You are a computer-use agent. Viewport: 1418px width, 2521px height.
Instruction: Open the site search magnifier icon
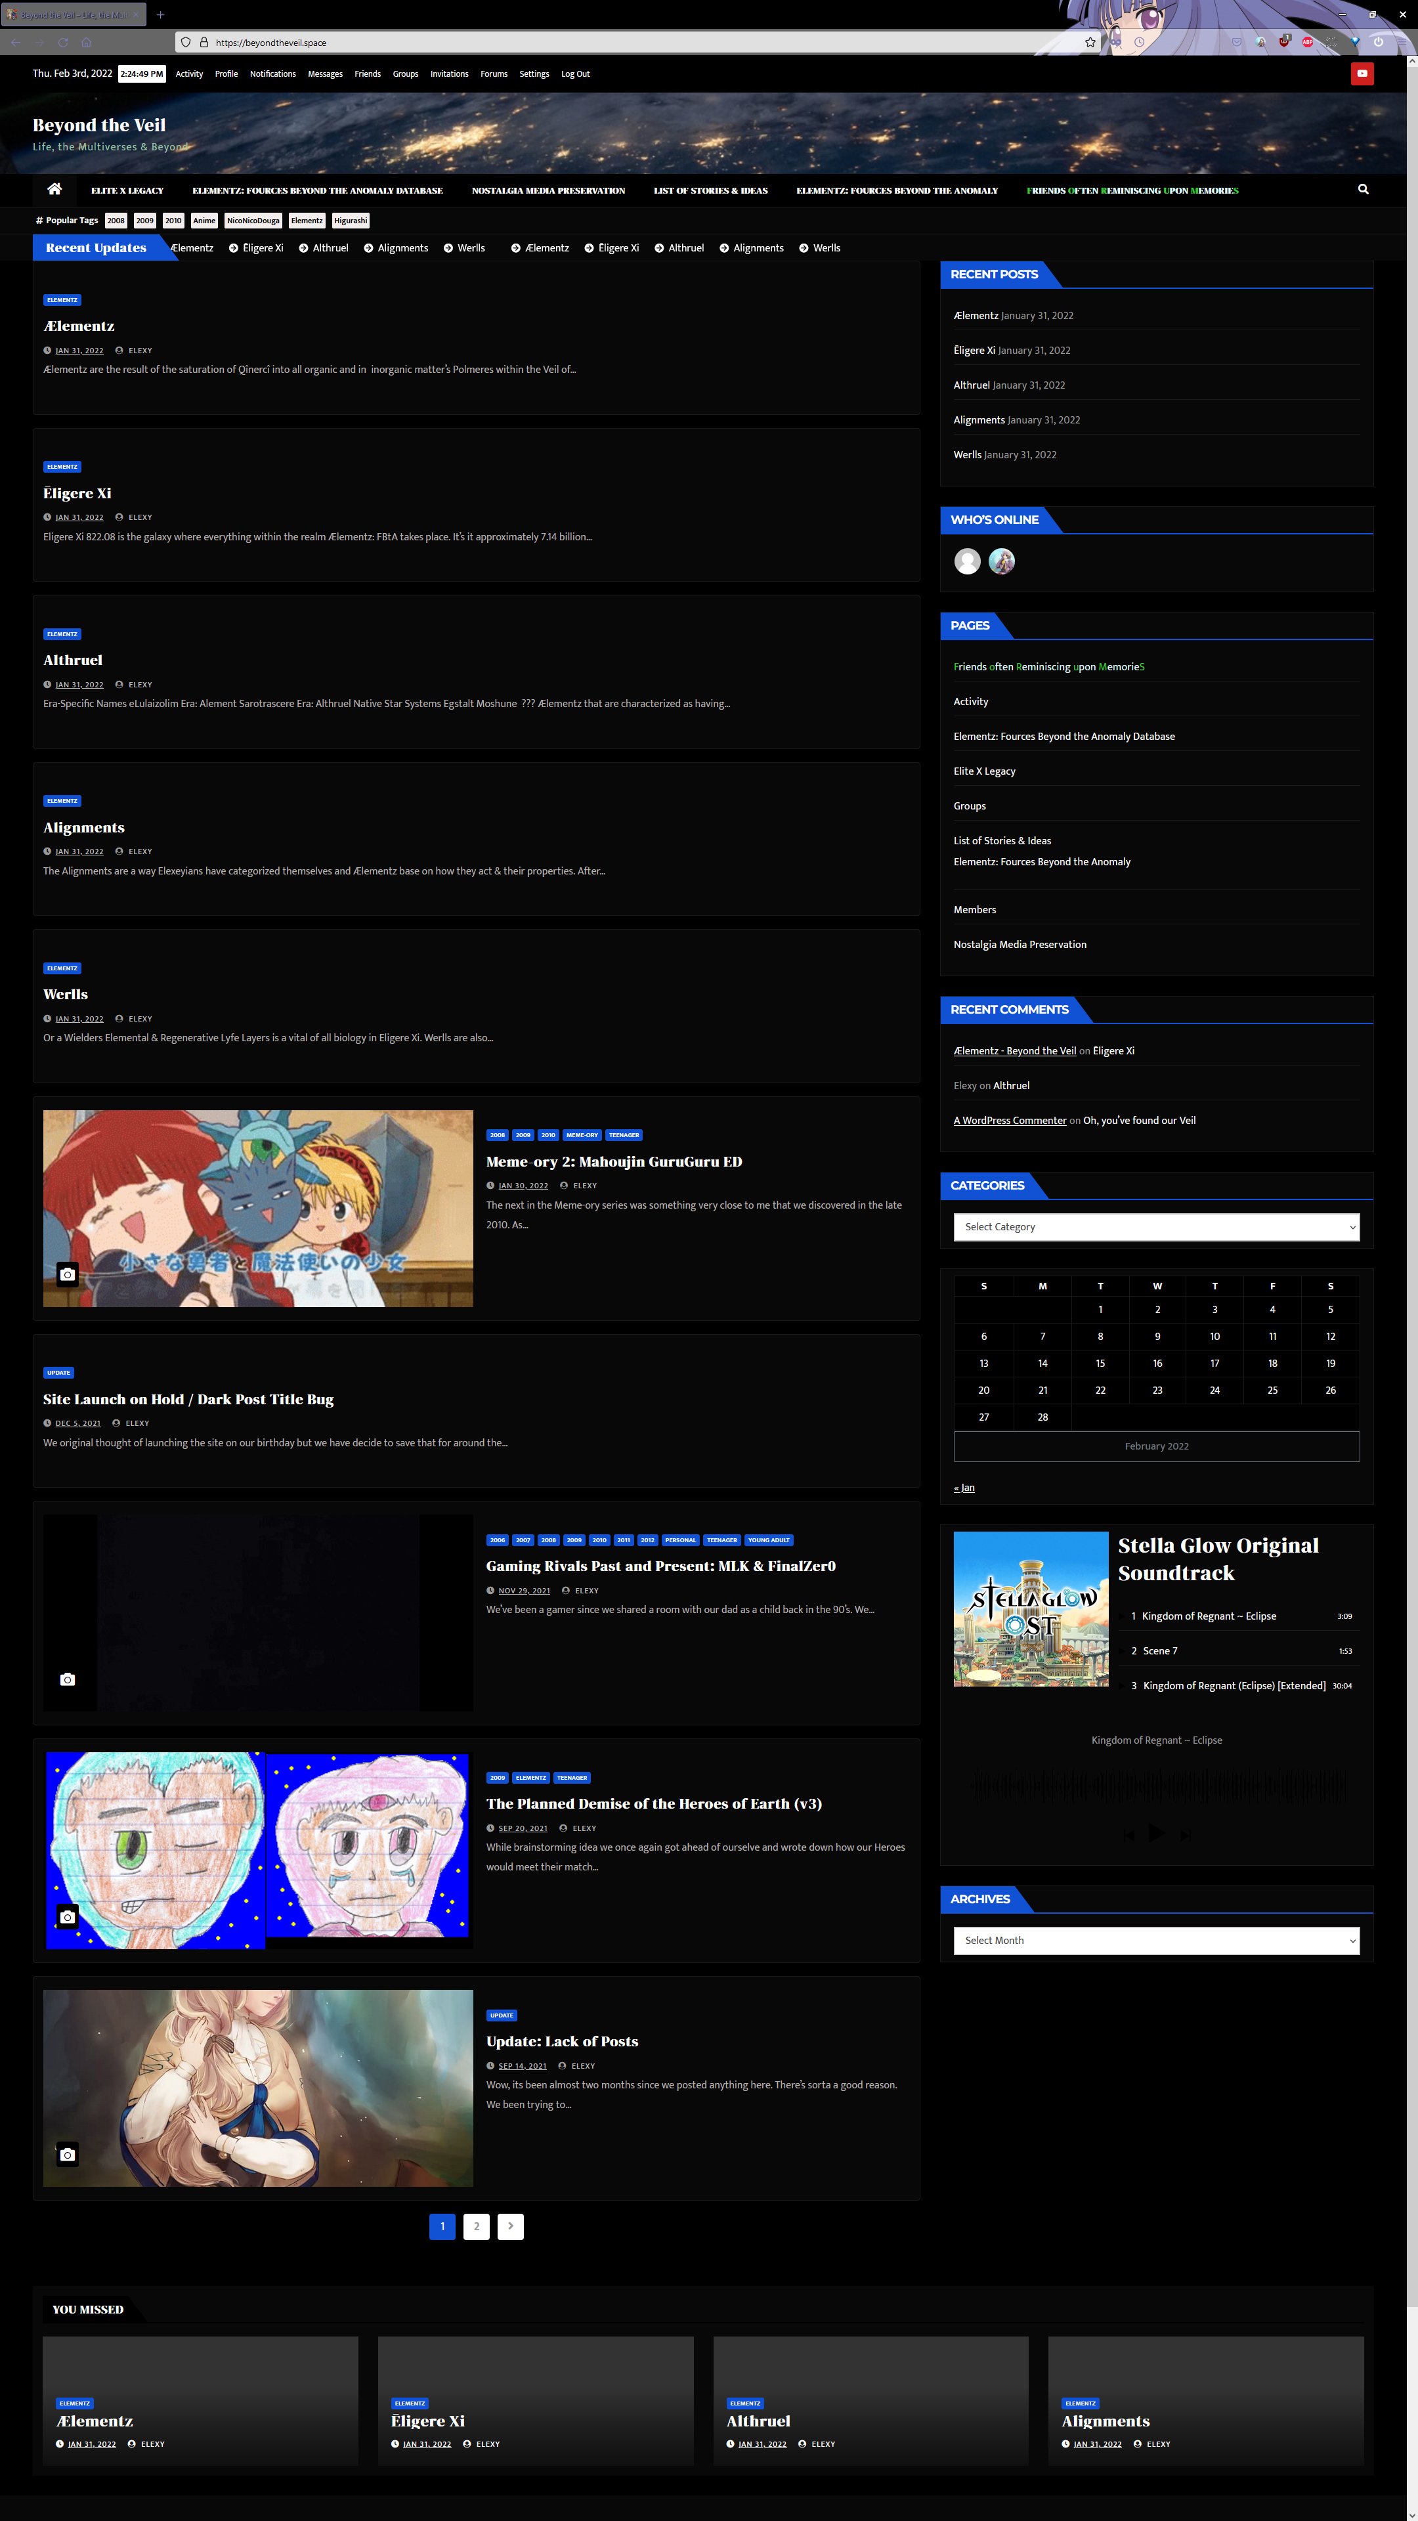click(1362, 190)
